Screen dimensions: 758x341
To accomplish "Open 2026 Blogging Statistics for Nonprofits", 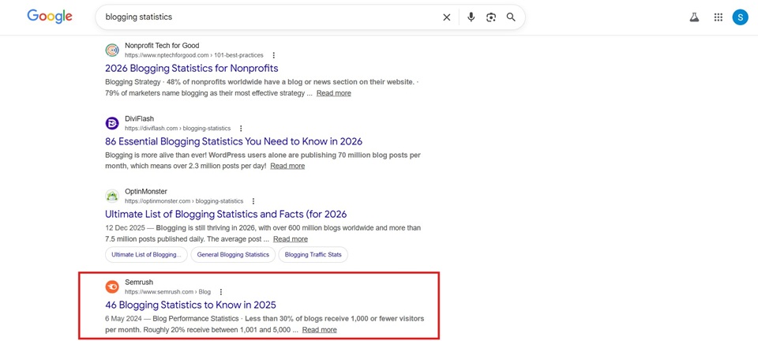I will 191,68.
